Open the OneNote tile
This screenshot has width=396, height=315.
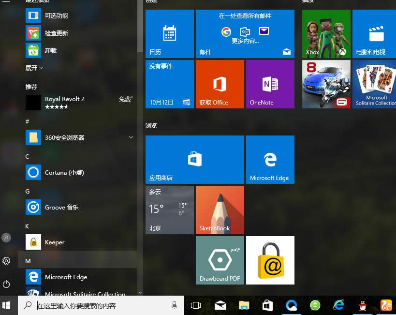click(x=271, y=84)
